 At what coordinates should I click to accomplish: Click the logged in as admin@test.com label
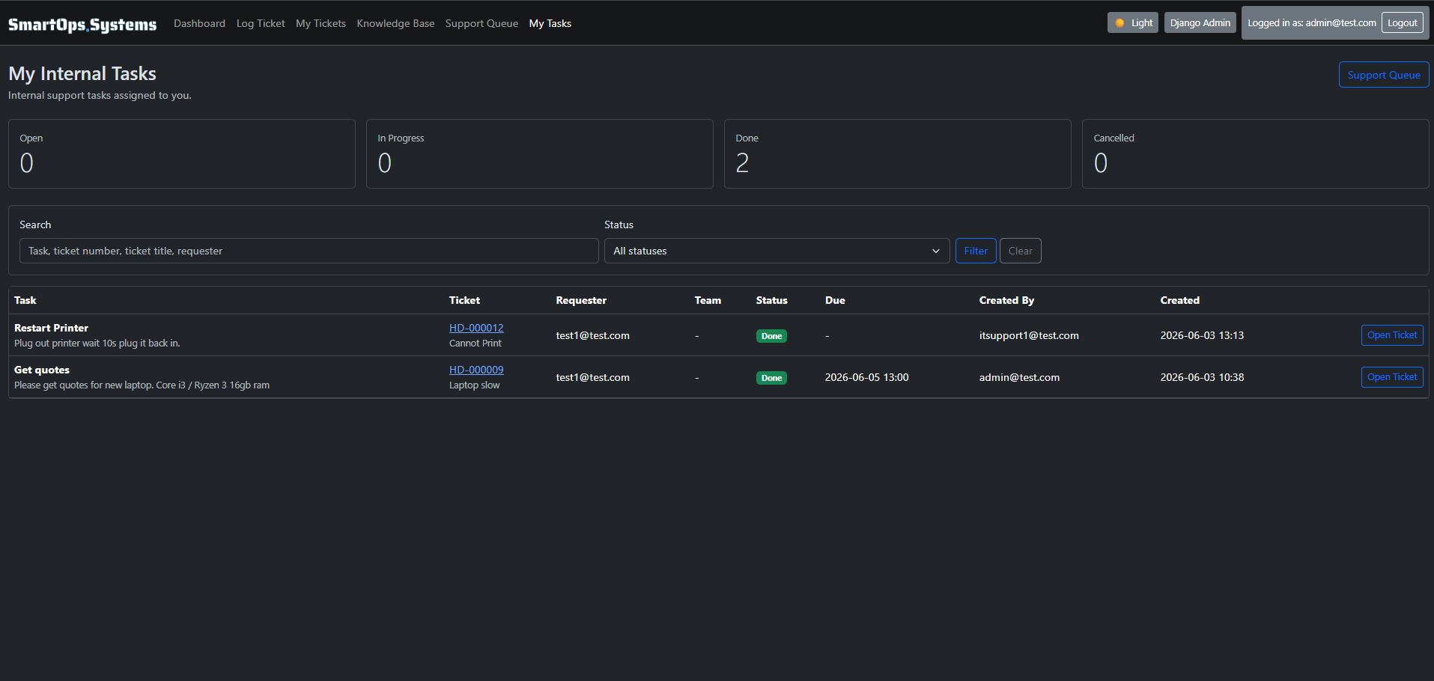tap(1311, 23)
